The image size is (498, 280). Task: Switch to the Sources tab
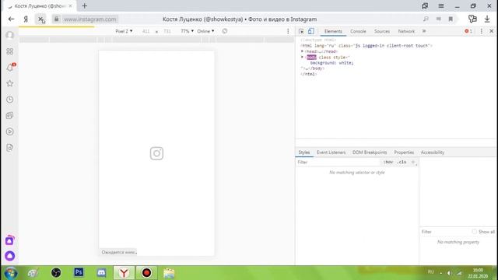382,31
